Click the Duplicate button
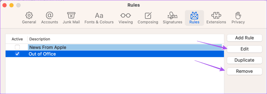 244,60
